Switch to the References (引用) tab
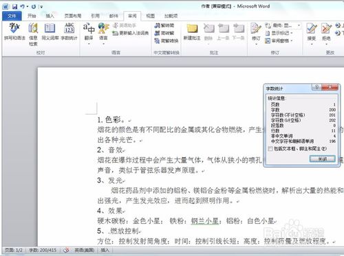The image size is (344, 256). [95, 16]
